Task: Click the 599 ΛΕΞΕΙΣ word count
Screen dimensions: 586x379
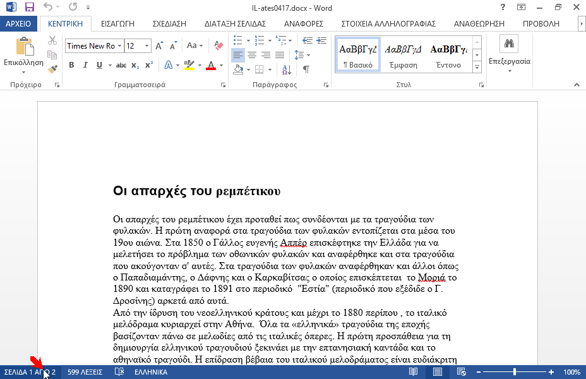Action: click(x=85, y=372)
